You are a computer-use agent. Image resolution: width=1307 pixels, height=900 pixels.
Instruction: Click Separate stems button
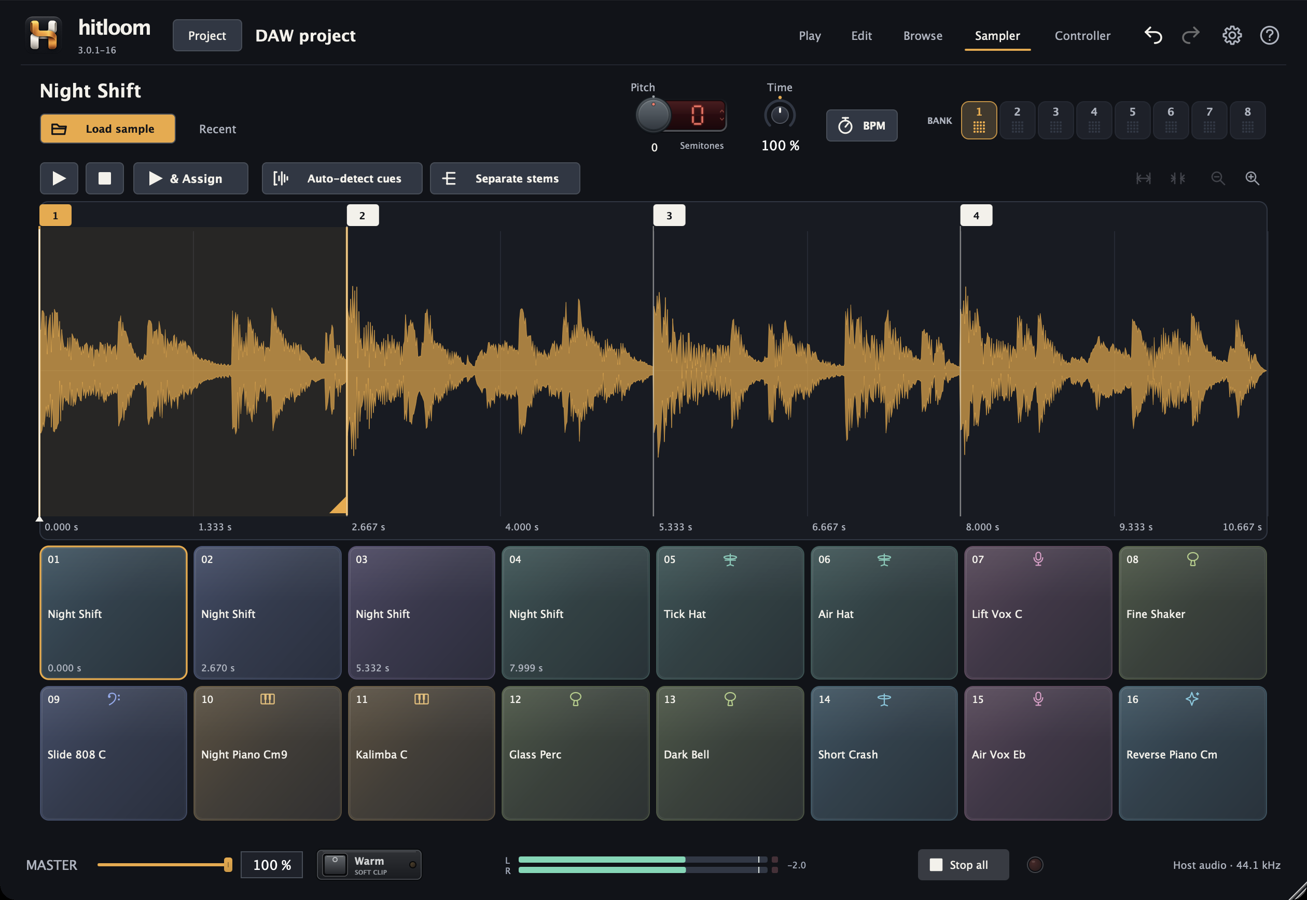coord(505,178)
